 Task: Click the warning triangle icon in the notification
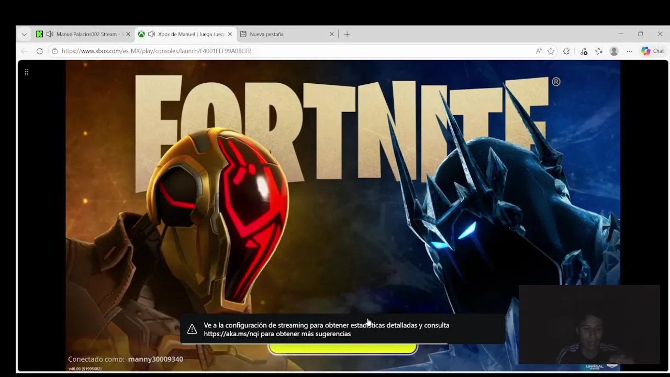click(192, 329)
